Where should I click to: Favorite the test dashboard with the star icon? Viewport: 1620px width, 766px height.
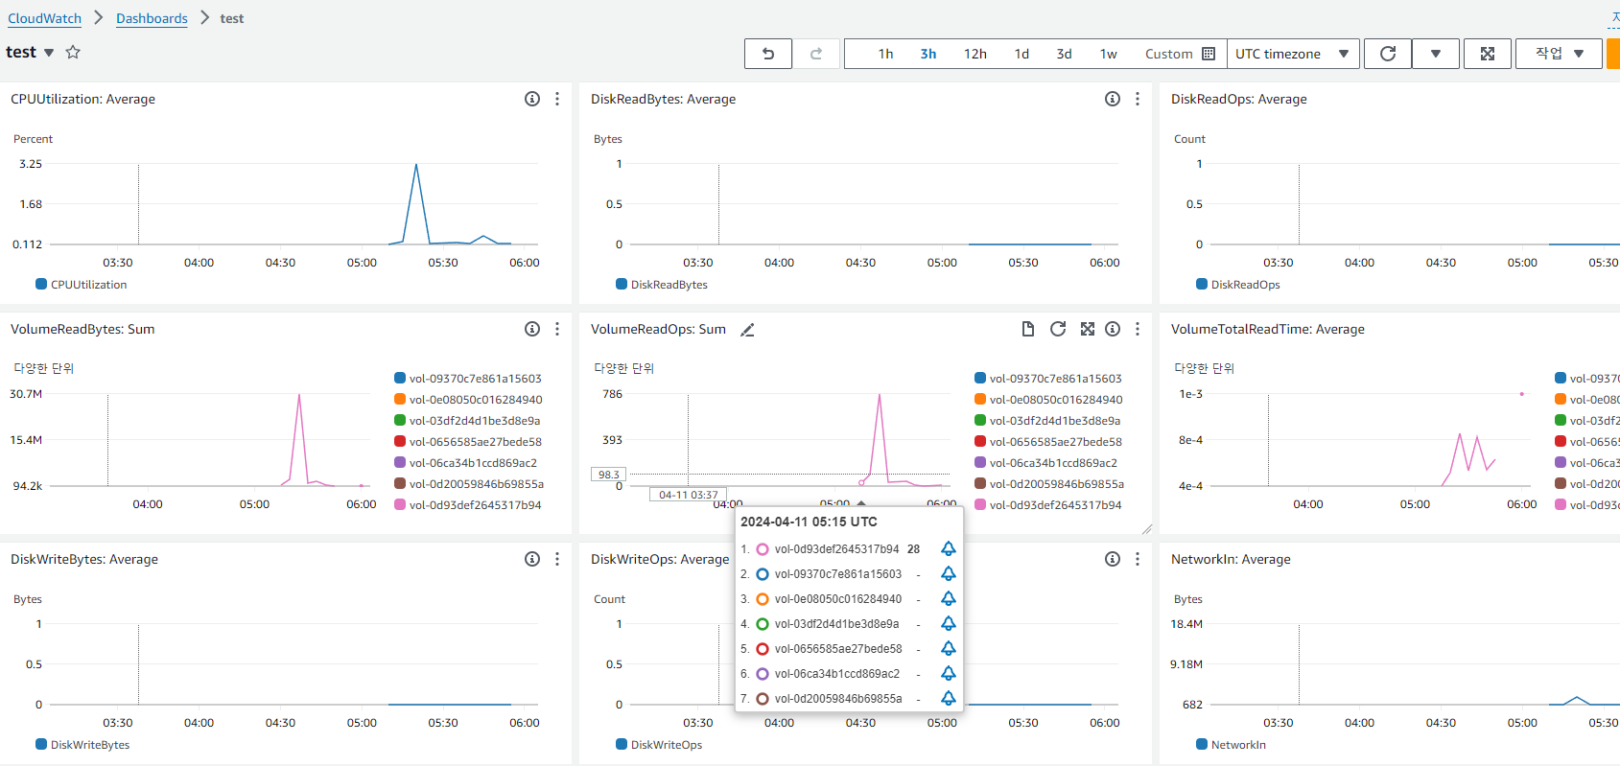click(x=73, y=52)
